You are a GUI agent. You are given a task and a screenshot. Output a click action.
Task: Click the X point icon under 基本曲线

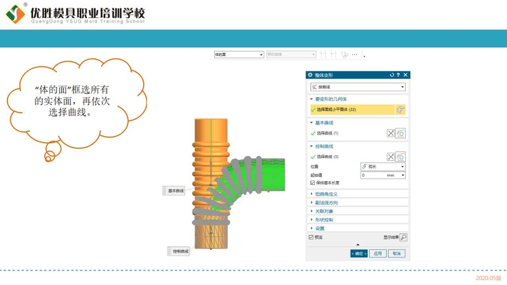pos(391,134)
